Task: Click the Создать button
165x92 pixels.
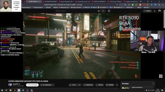Action: tap(147, 11)
